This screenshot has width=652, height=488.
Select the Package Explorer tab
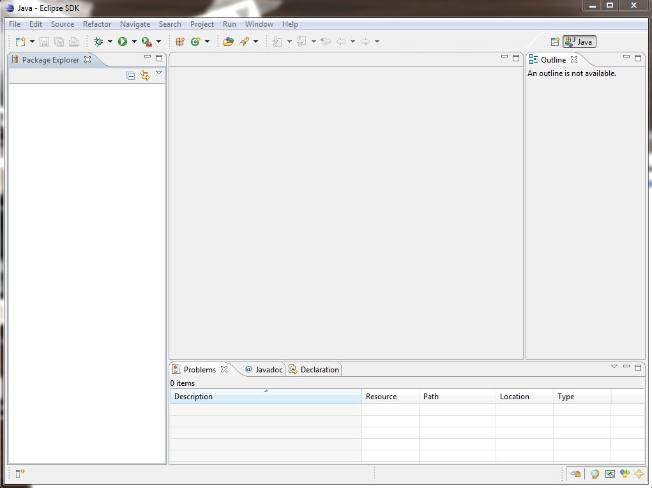[50, 60]
